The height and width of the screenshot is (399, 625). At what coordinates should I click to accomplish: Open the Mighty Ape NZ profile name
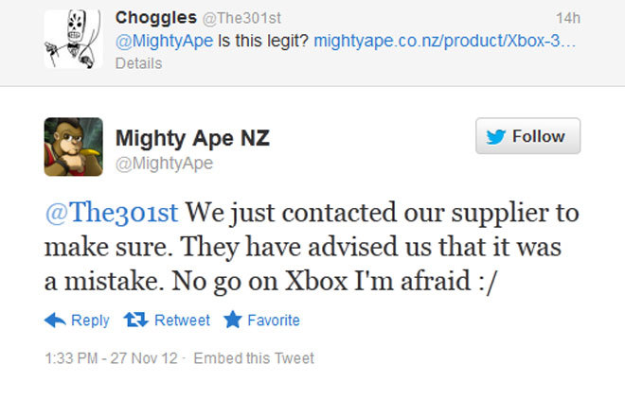click(x=192, y=138)
